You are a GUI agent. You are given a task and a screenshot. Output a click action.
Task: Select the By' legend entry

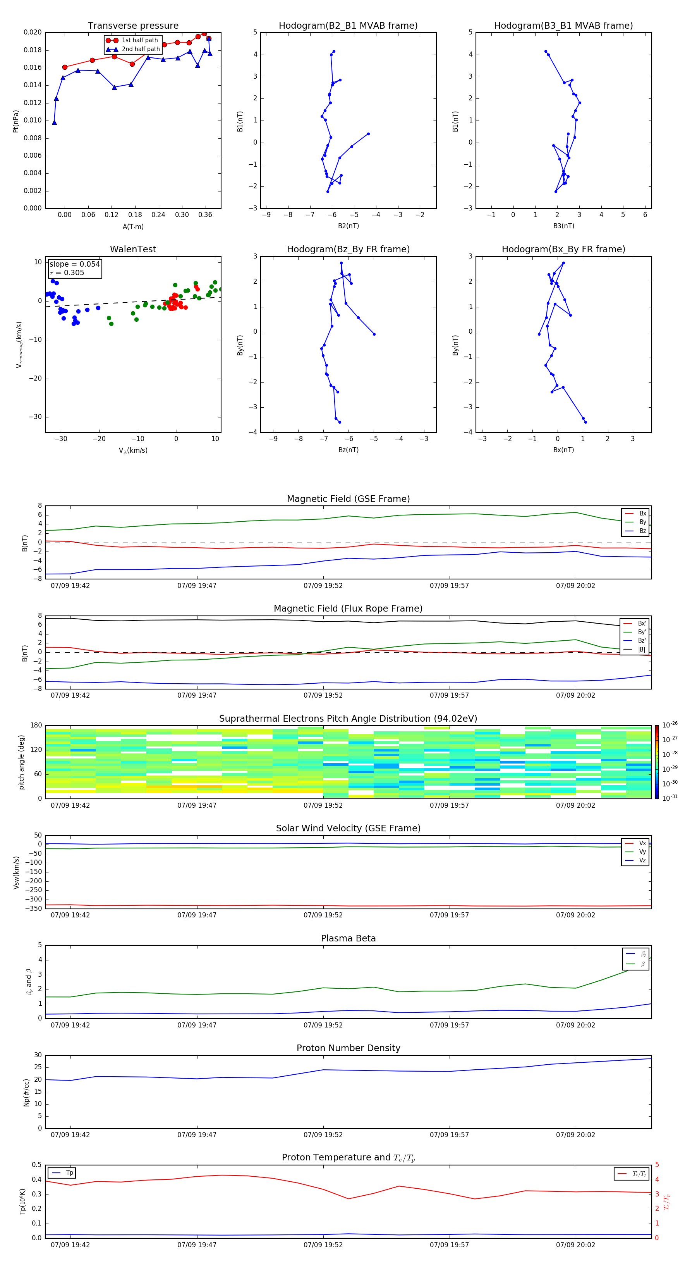click(635, 632)
